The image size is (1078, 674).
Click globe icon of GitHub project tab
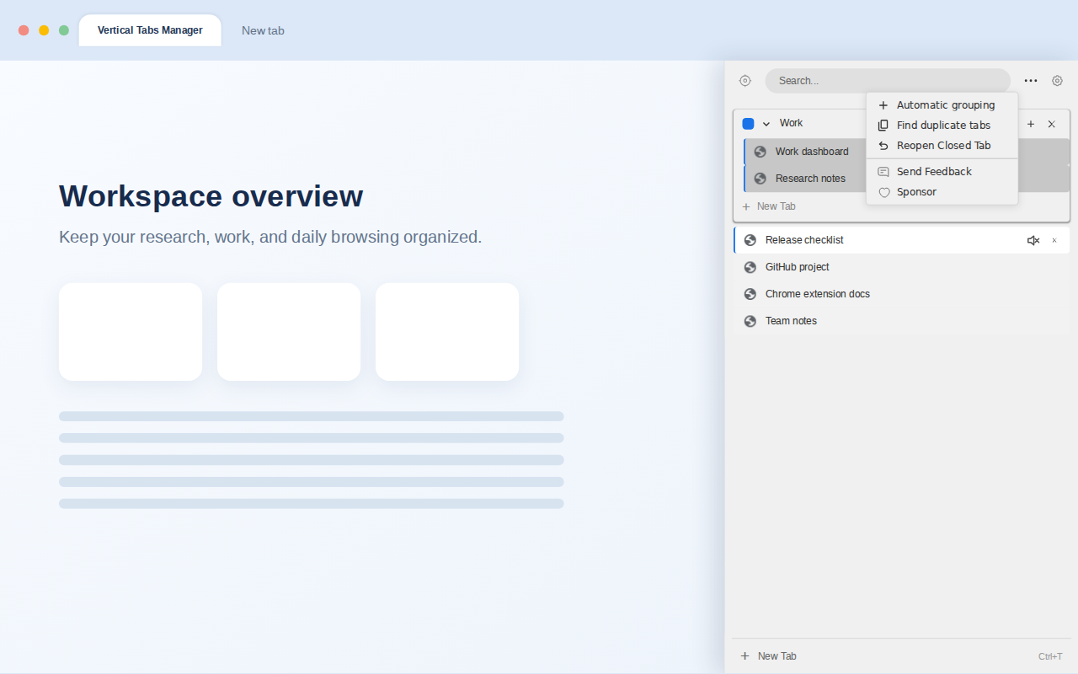click(750, 267)
